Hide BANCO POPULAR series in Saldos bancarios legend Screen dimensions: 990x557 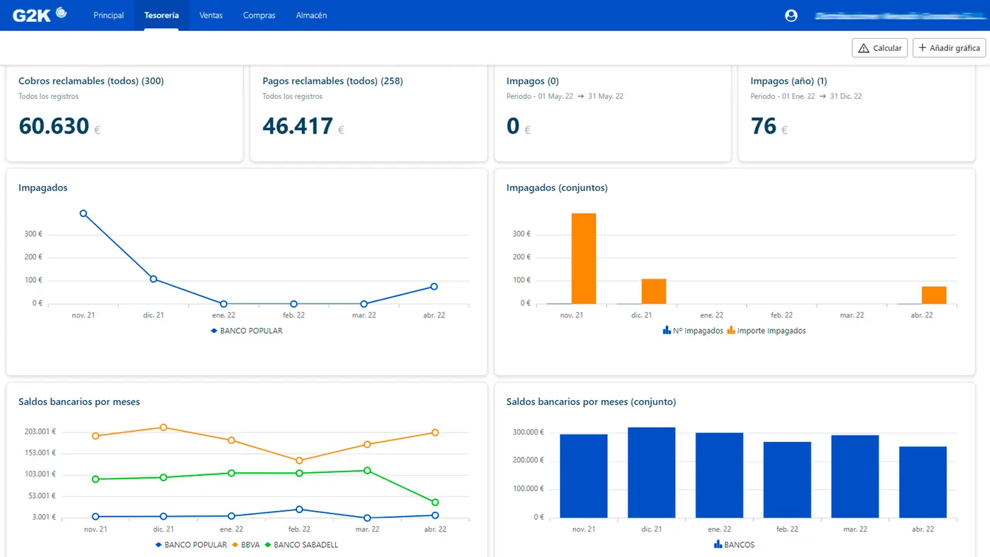coord(191,545)
